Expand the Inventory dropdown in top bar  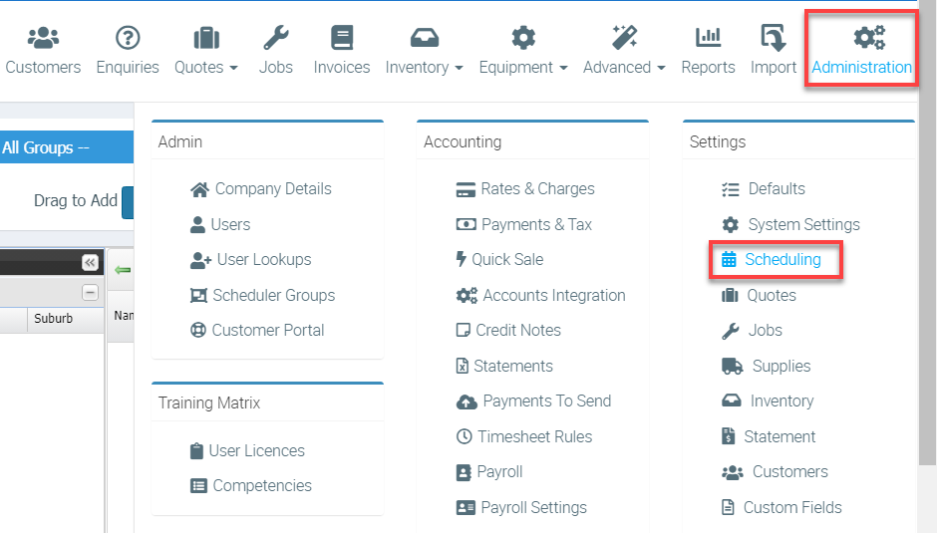(x=424, y=51)
